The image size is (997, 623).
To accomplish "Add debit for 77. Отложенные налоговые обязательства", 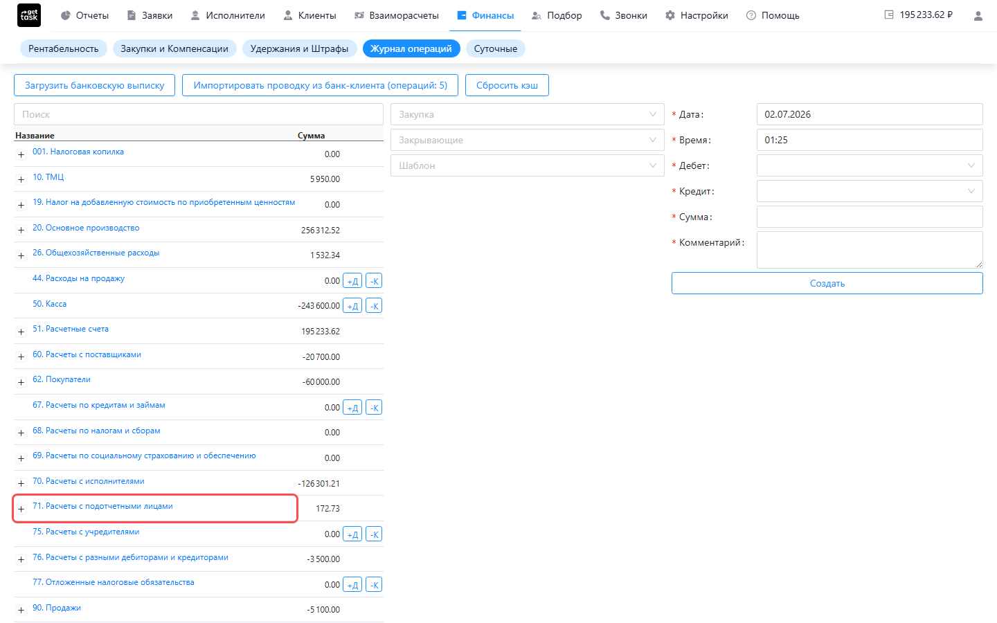I will click(352, 585).
